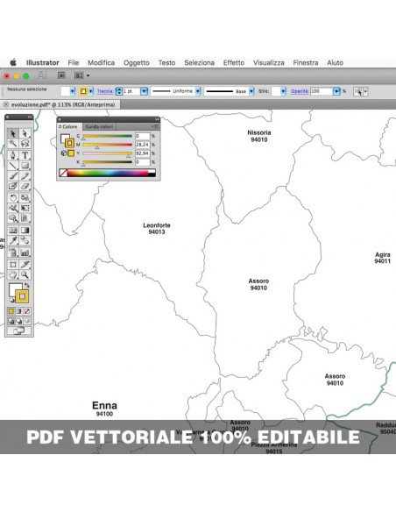Screen dimensions: 396x512
Task: Select the Pencil tool
Action: click(25, 175)
